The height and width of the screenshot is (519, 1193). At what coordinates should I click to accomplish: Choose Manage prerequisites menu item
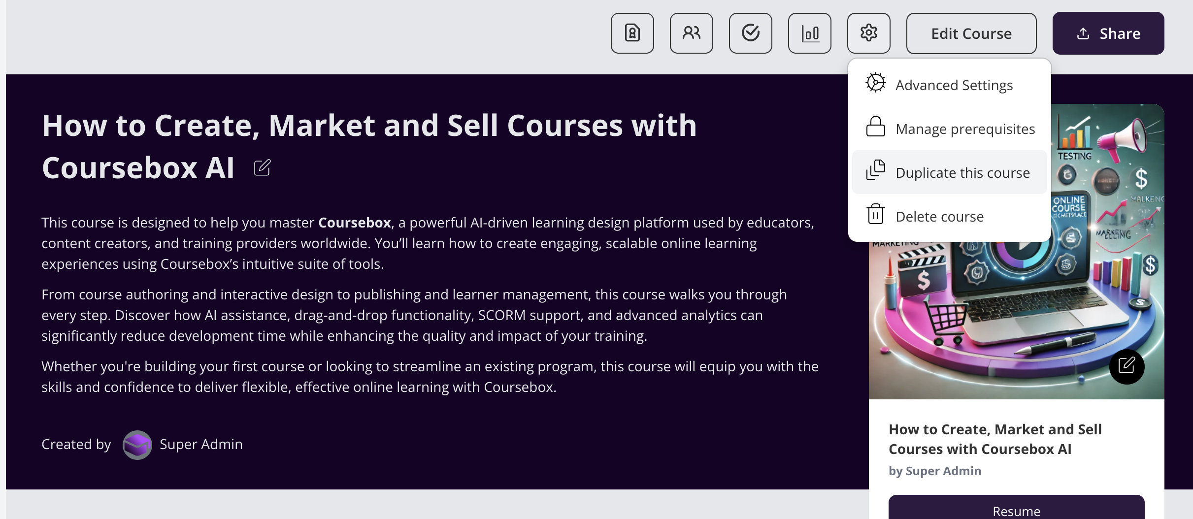[x=965, y=129]
